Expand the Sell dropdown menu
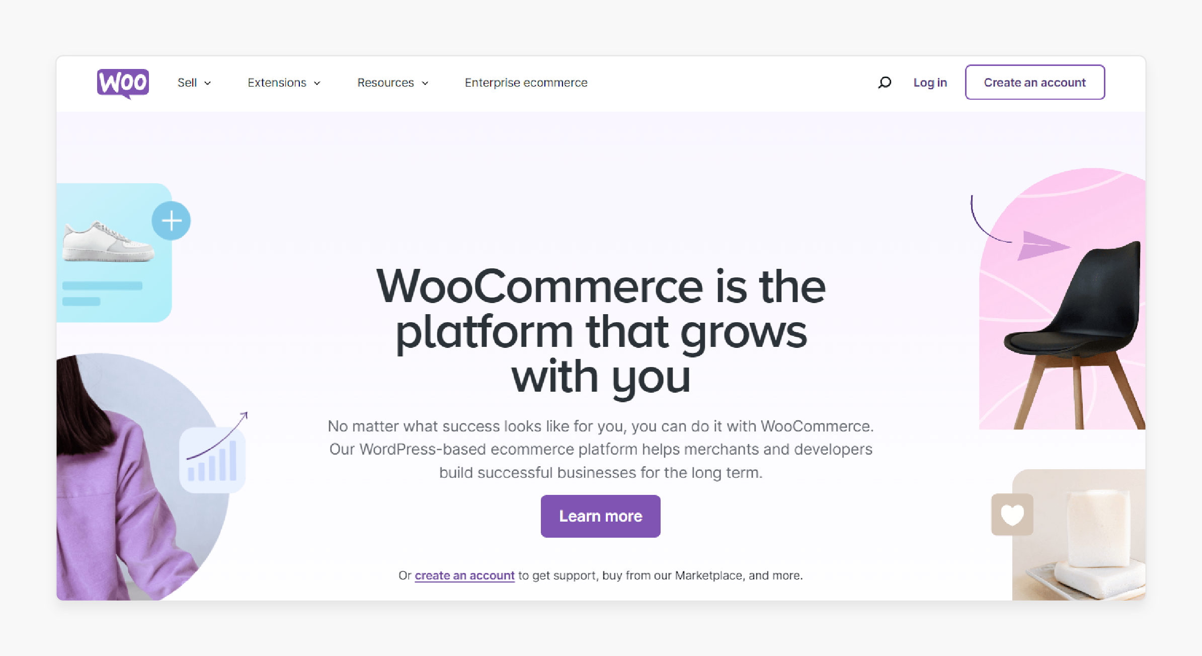 (192, 82)
